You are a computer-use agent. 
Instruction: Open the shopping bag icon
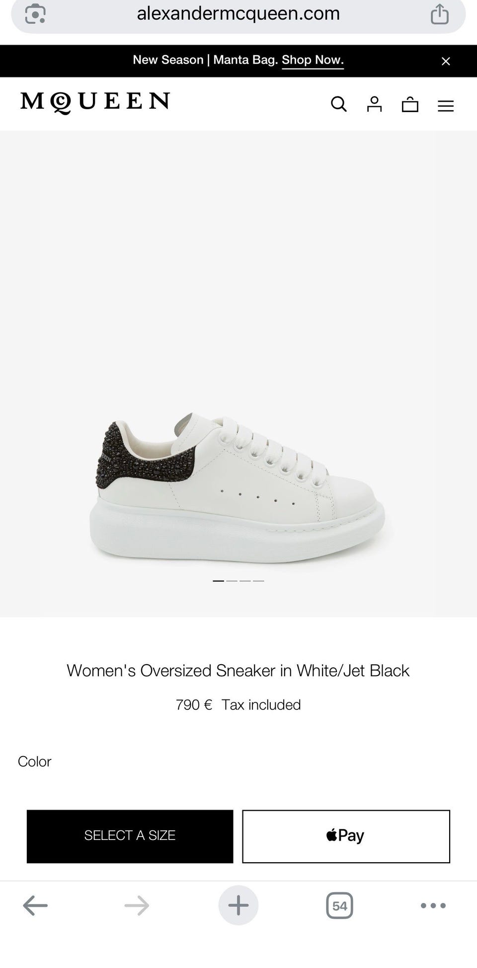point(410,104)
